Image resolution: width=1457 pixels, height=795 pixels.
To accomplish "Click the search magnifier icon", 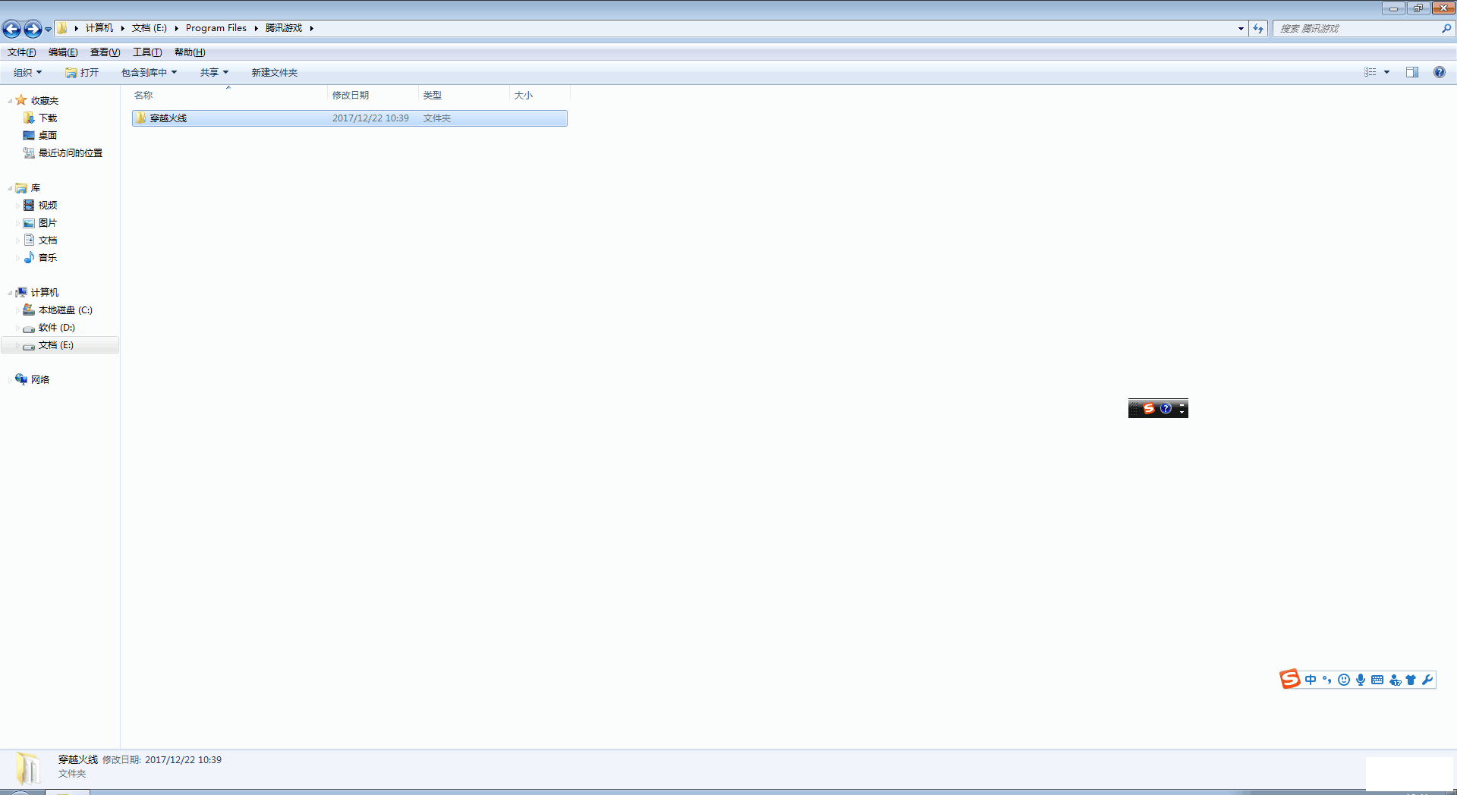I will click(1446, 28).
